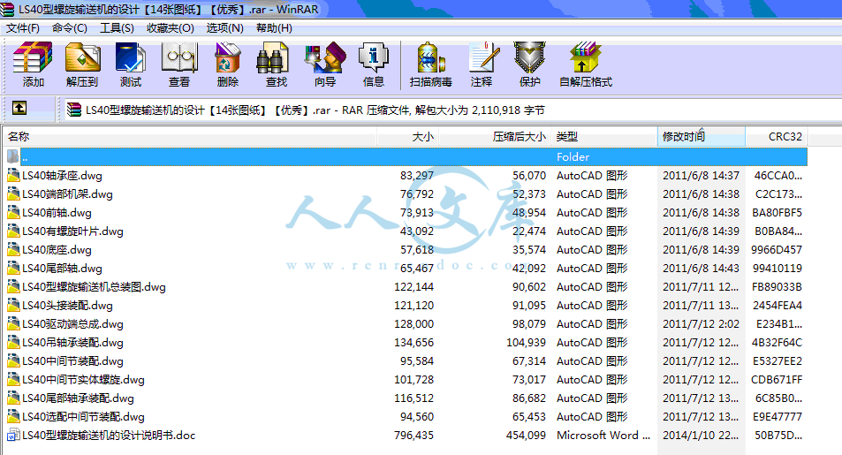Click the file icon of LS40驱动端总成.dwg
Image resolution: width=842 pixels, height=455 pixels.
point(13,323)
